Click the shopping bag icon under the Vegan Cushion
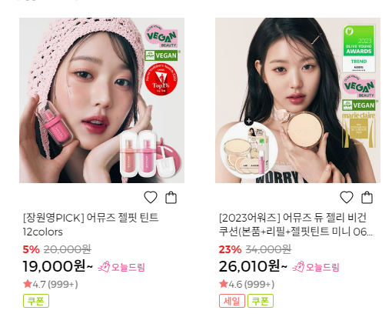Viewport: 392px width, 317px height. click(x=367, y=197)
